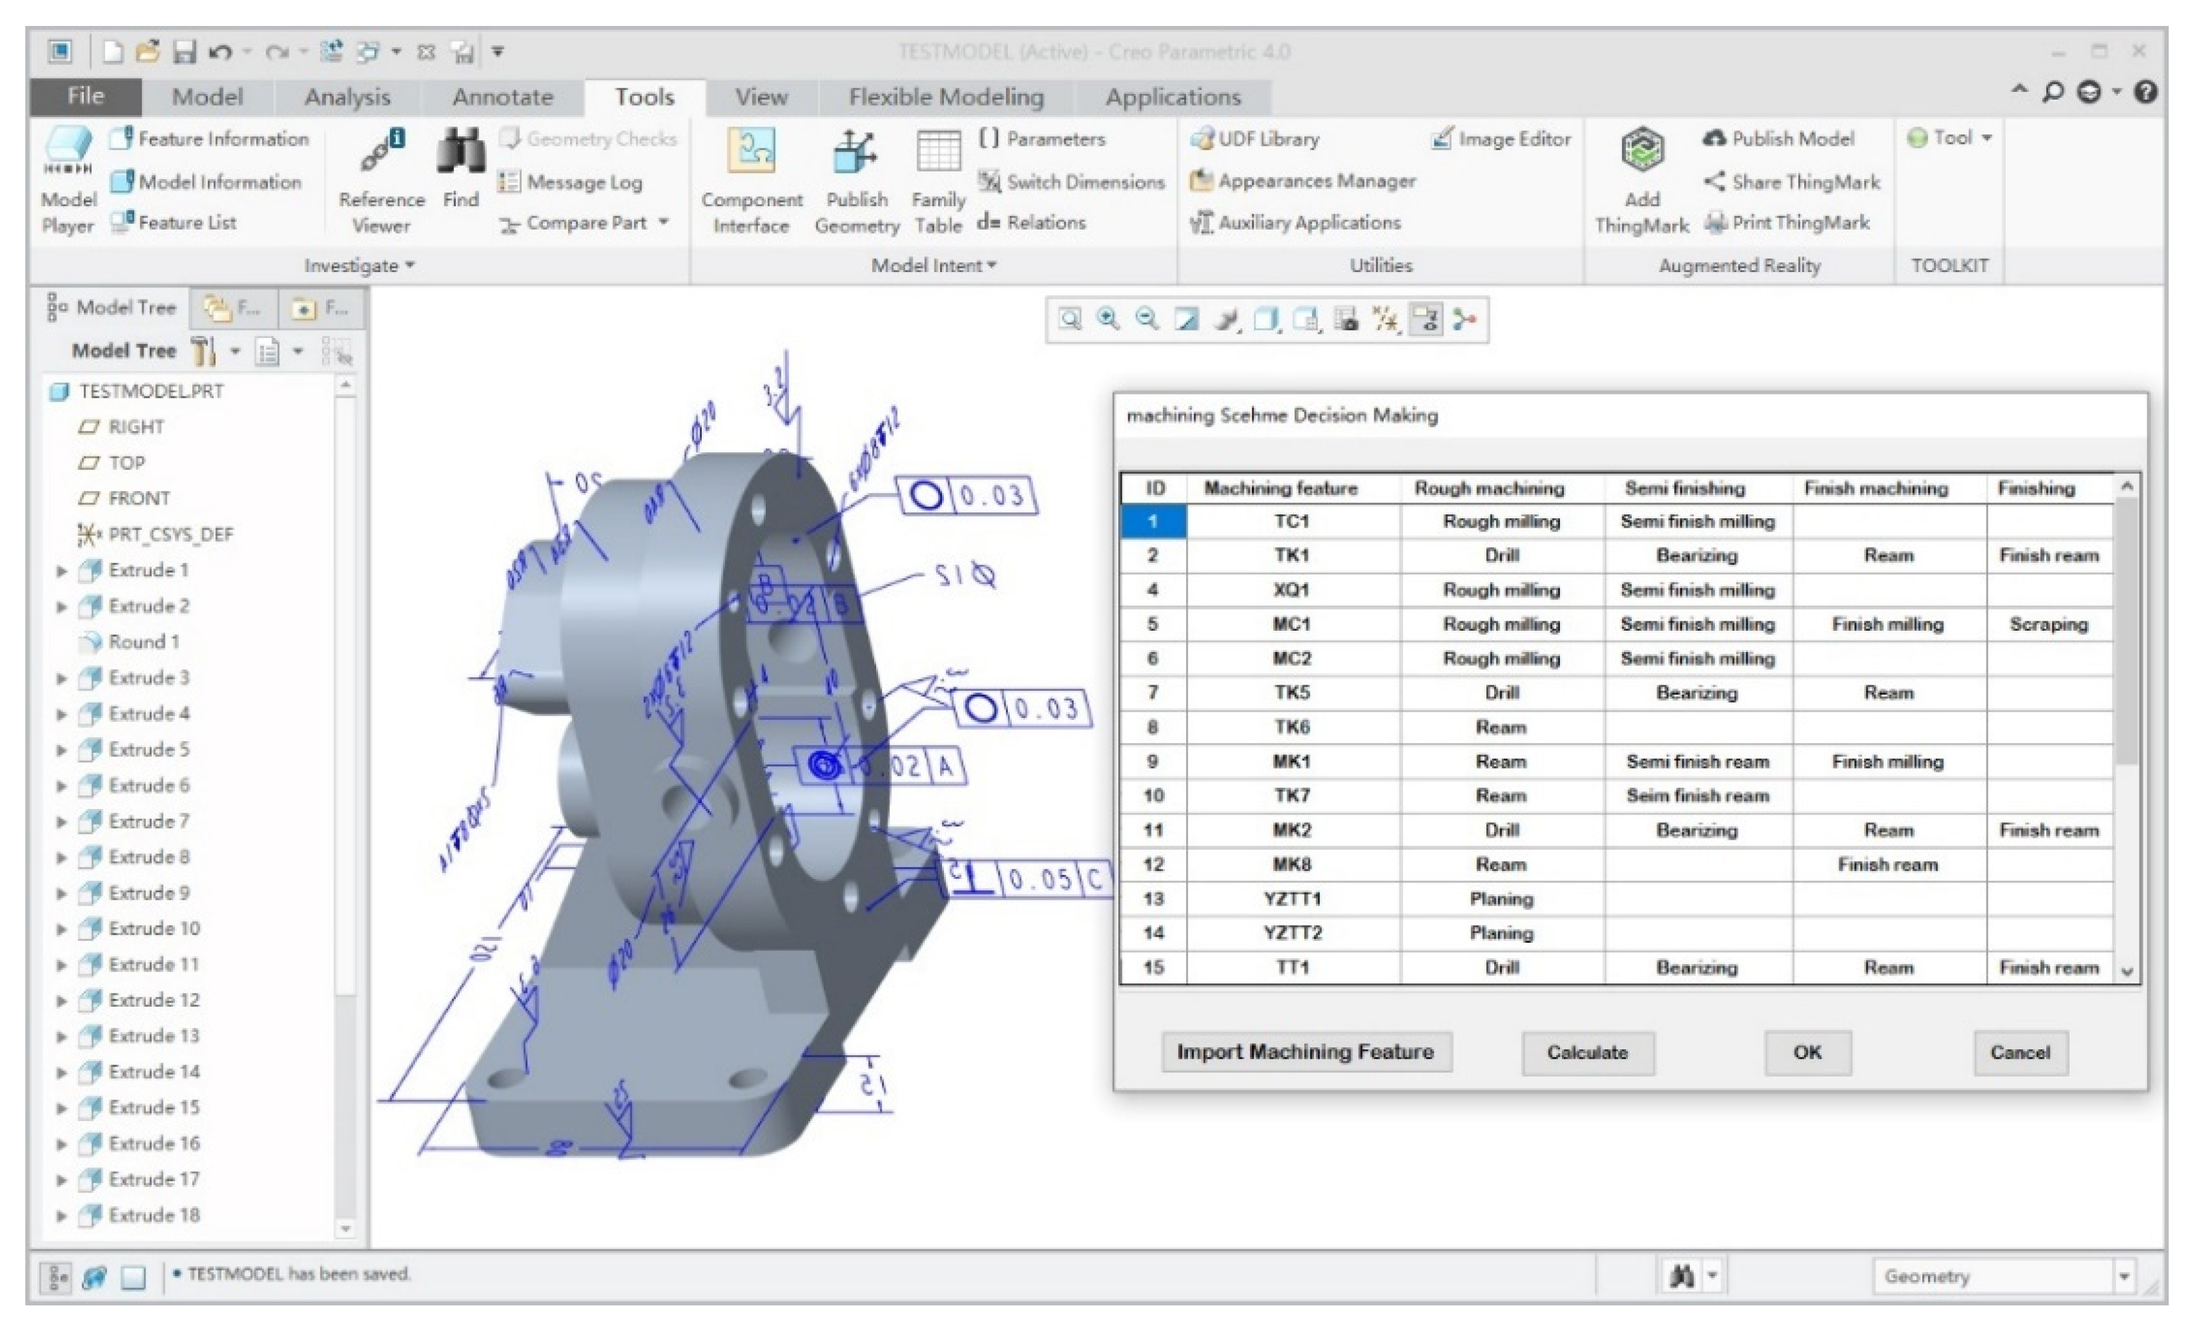Expand Extrude 18 in the Model Tree
Image resolution: width=2186 pixels, height=1336 pixels.
[62, 1216]
